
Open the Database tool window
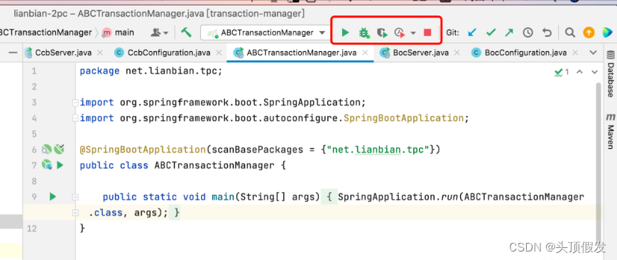point(611,74)
